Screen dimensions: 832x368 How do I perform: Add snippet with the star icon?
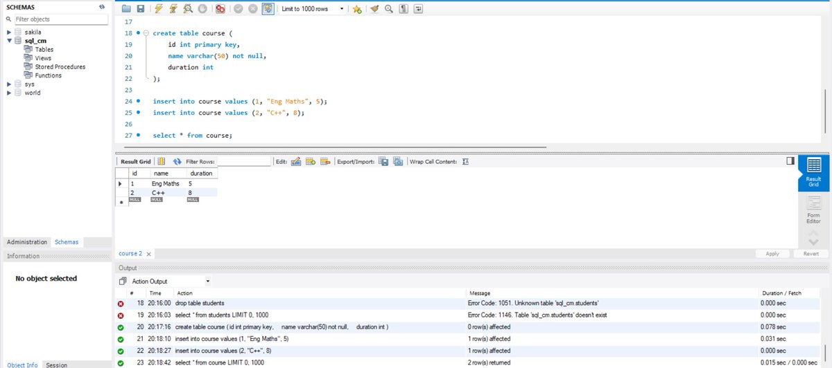click(357, 9)
